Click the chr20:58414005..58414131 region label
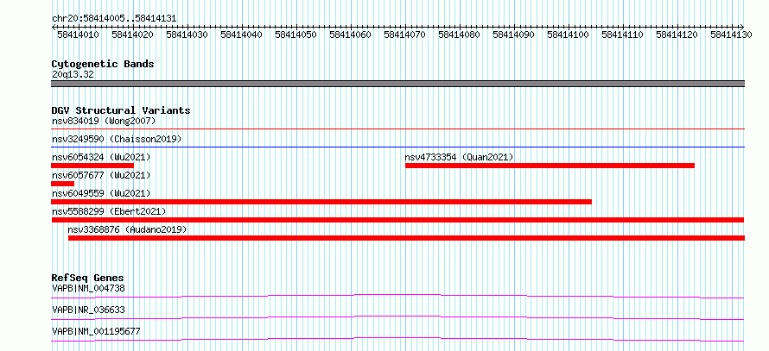This screenshot has width=769, height=351. click(114, 19)
